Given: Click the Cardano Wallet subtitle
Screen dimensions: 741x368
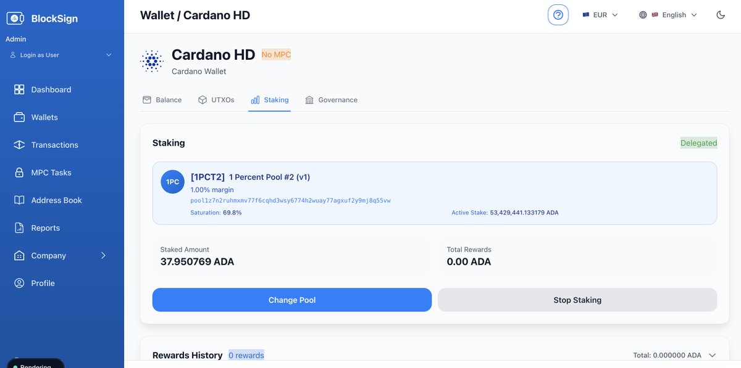Looking at the screenshot, I should tap(199, 72).
